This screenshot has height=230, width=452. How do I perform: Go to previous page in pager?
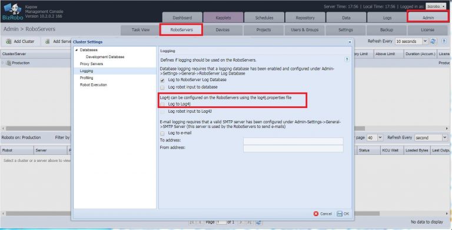pos(200,222)
